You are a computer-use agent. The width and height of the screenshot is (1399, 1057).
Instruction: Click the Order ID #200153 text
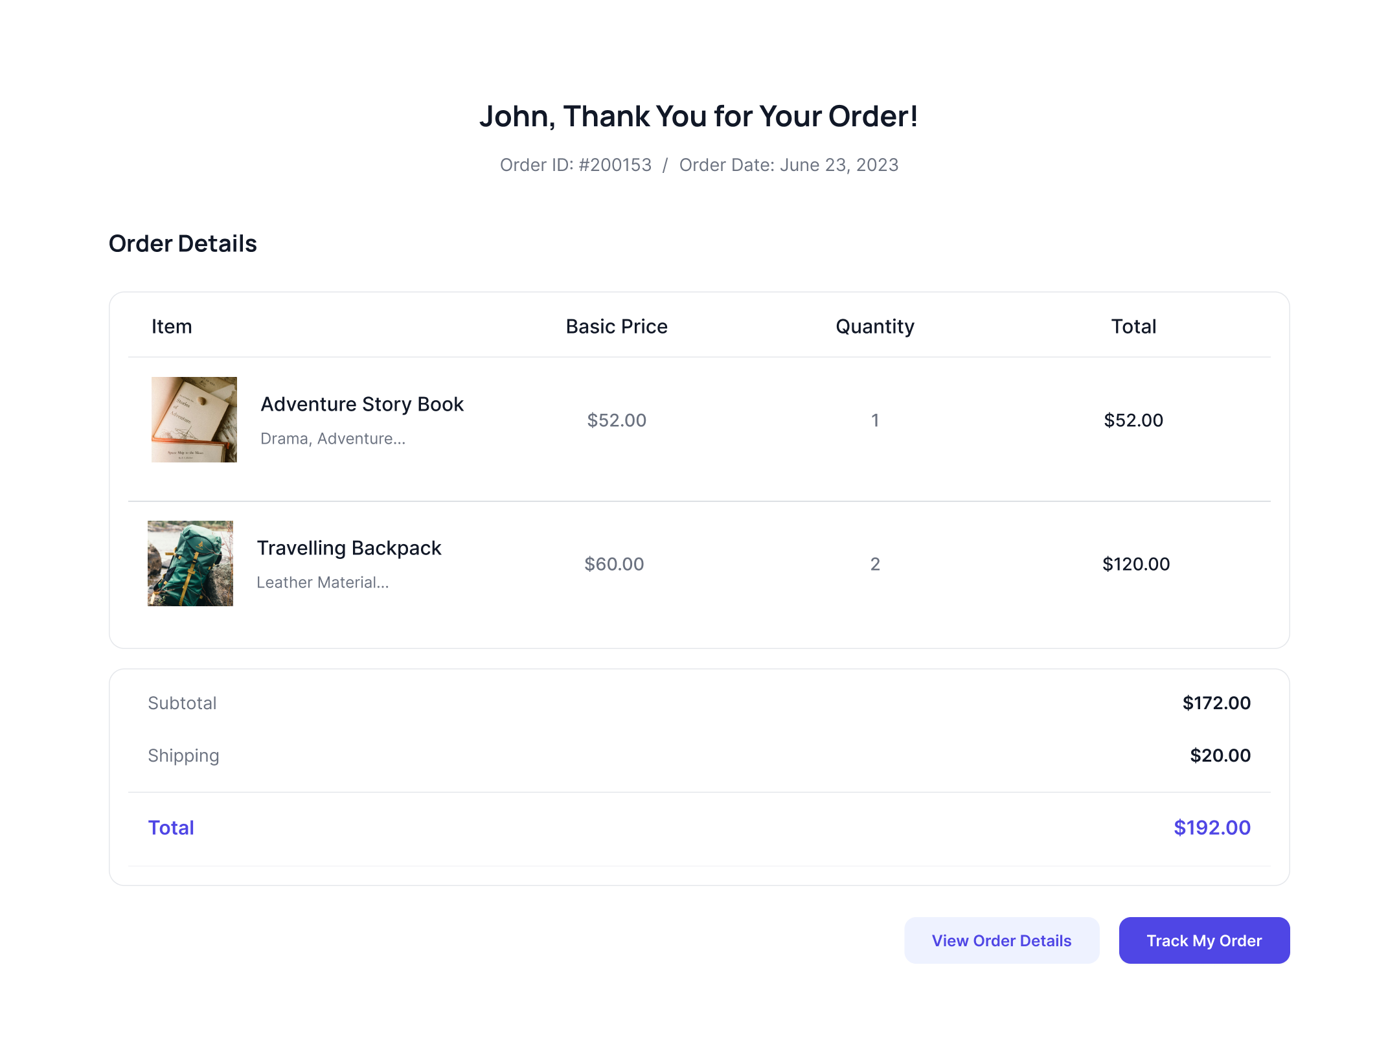[x=575, y=165]
